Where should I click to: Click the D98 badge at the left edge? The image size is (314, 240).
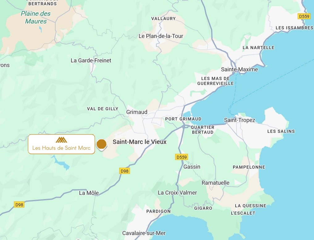(19, 205)
